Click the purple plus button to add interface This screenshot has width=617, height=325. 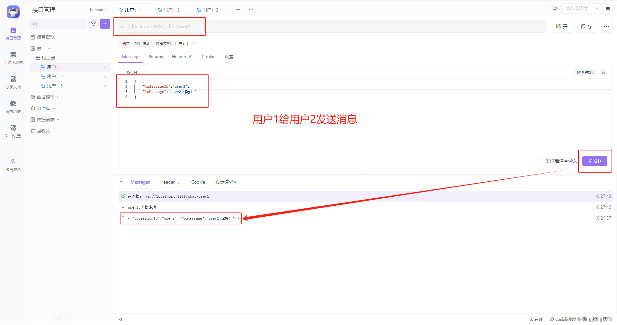[105, 24]
